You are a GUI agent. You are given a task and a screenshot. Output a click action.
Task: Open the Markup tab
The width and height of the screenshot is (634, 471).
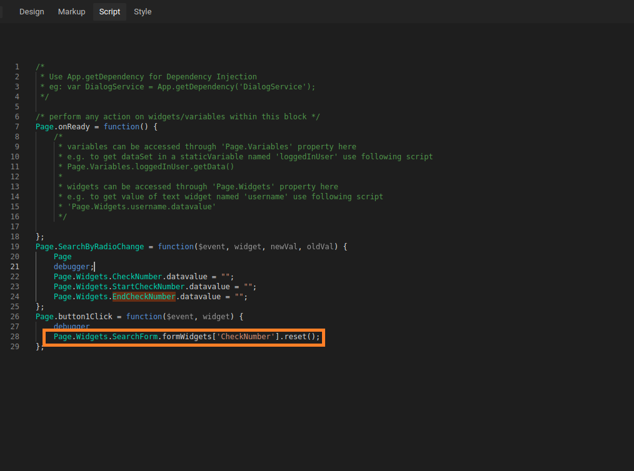coord(71,12)
